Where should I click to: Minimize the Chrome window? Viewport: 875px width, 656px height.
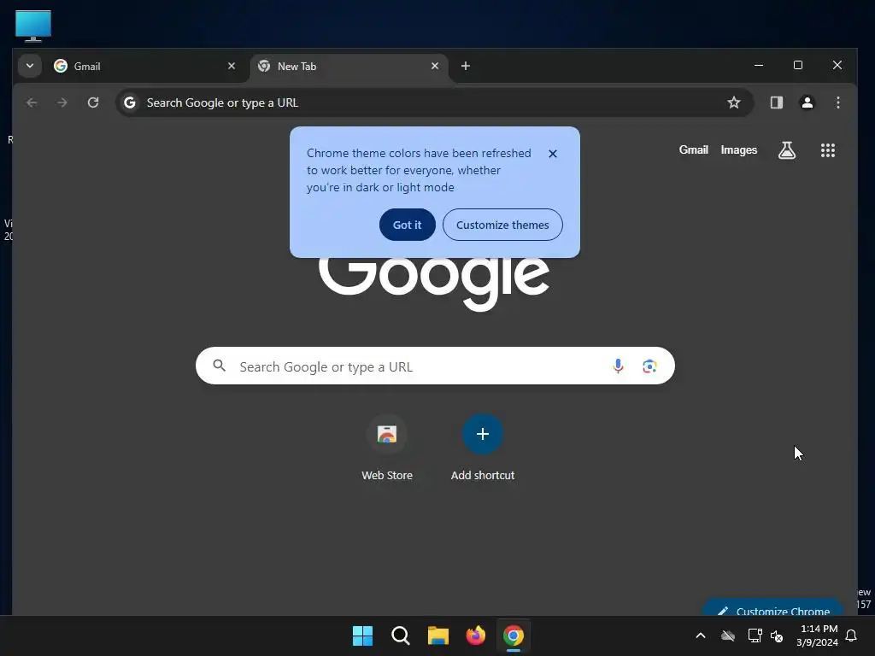point(759,65)
